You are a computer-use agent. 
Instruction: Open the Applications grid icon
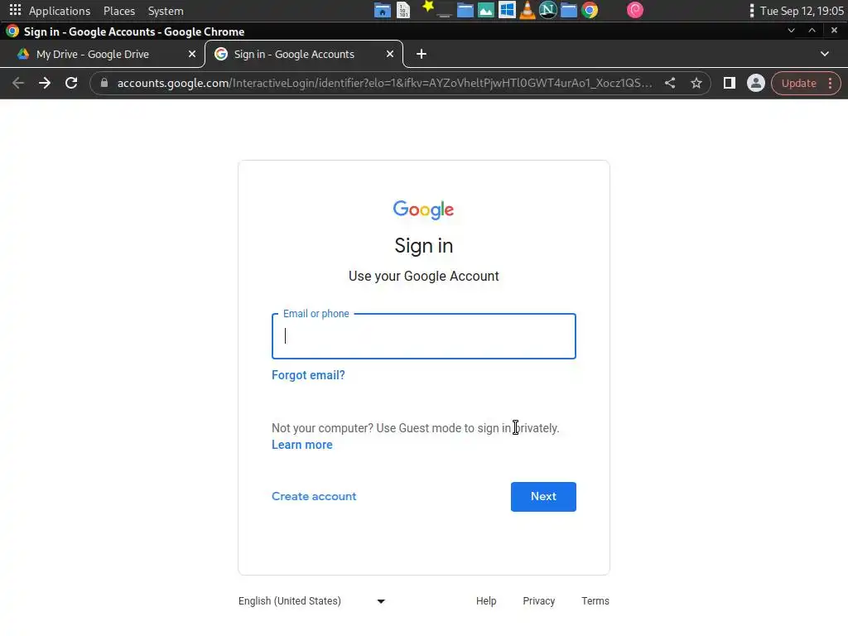click(15, 10)
